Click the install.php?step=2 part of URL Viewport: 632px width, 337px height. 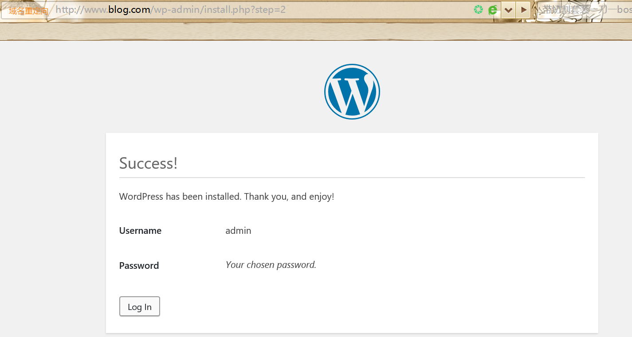(x=245, y=10)
